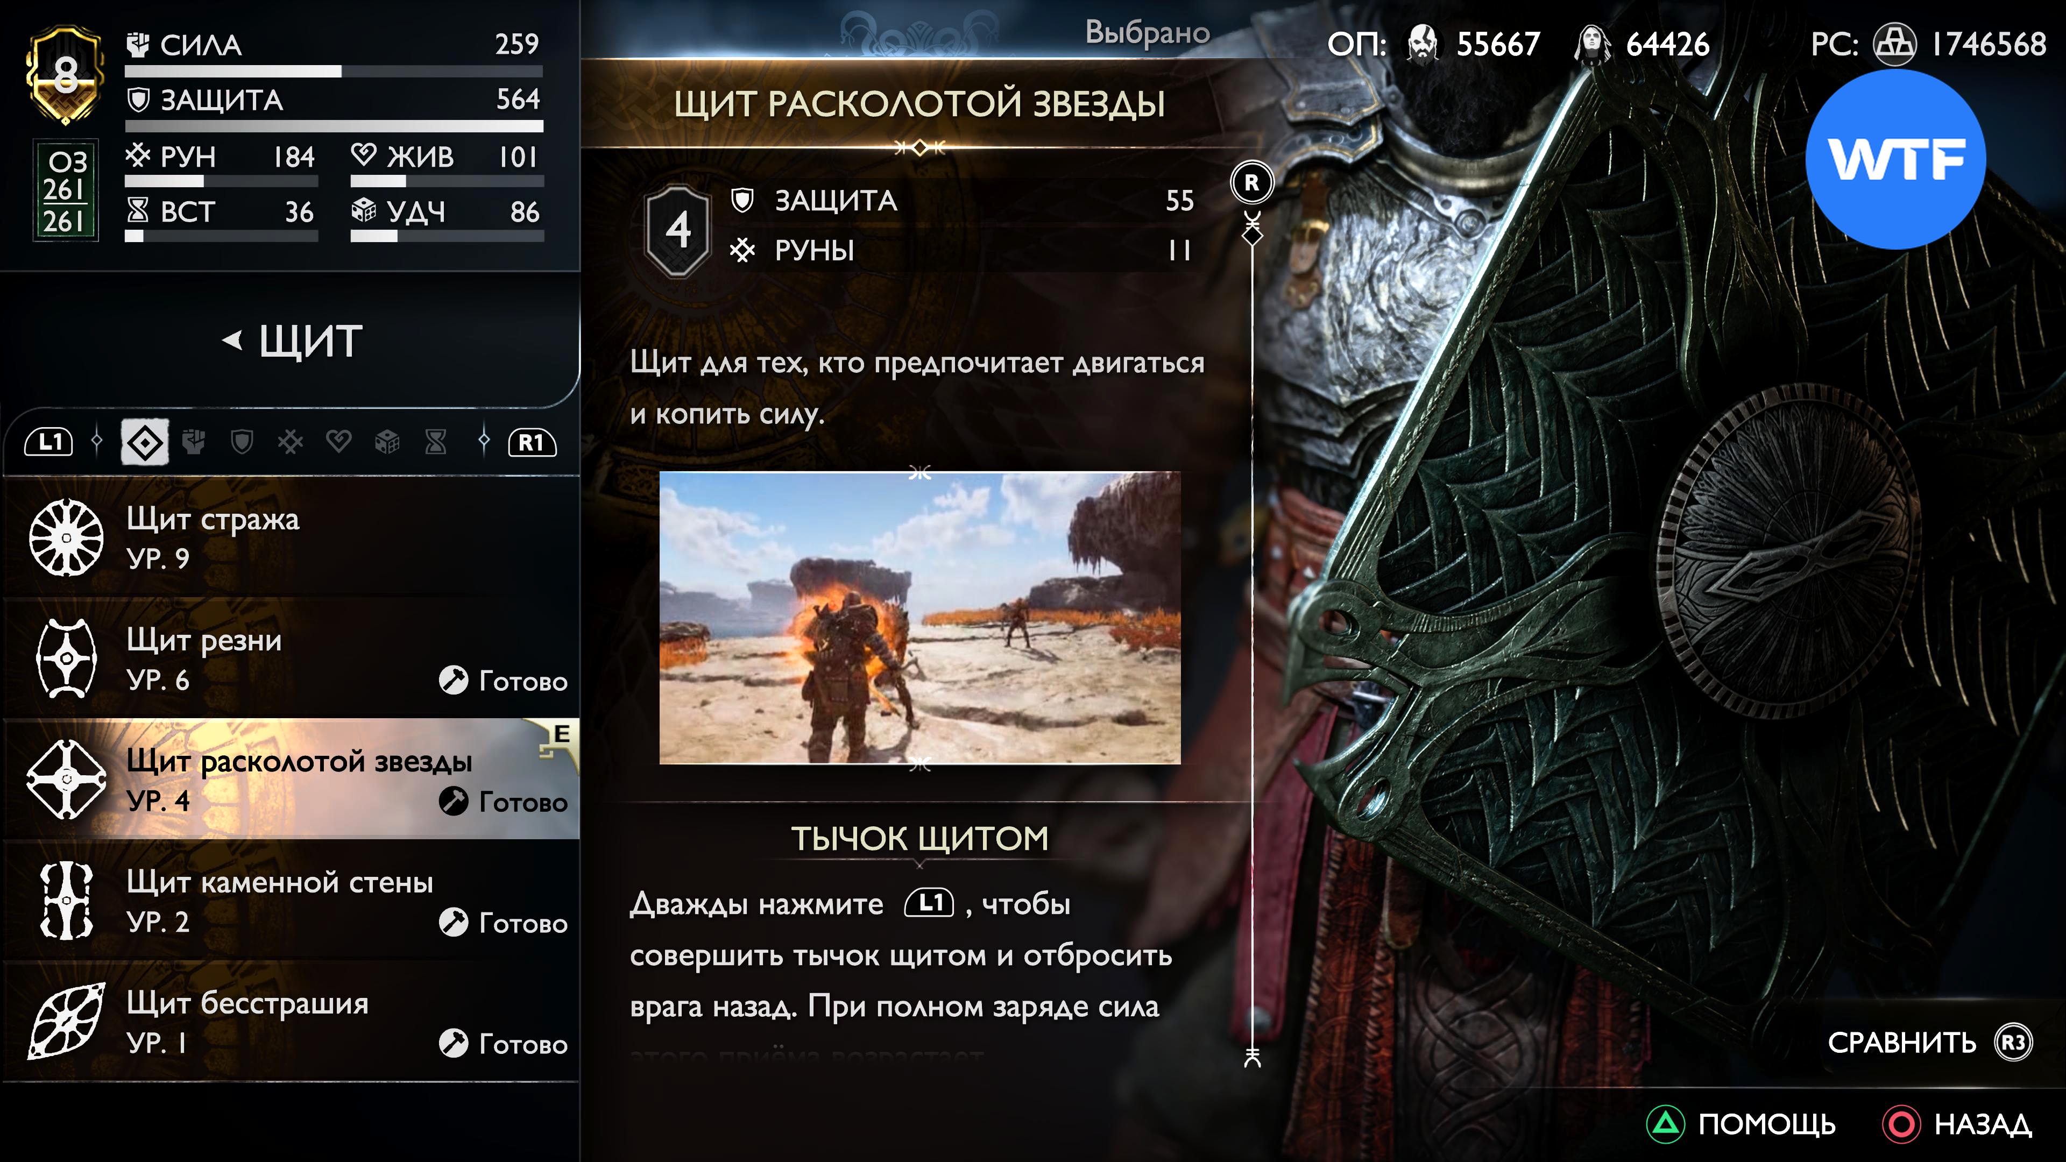Click the R1 next filter button
This screenshot has height=1162, width=2066.
(x=533, y=442)
